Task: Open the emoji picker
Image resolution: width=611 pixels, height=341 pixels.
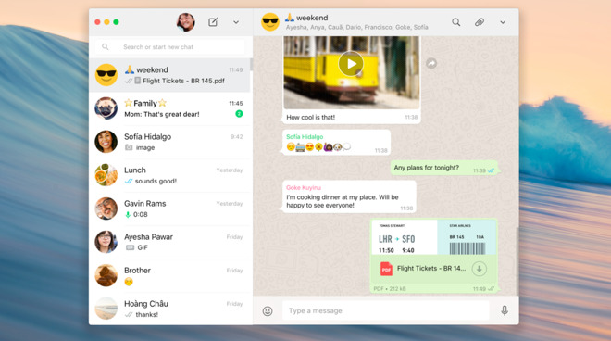Action: (268, 311)
